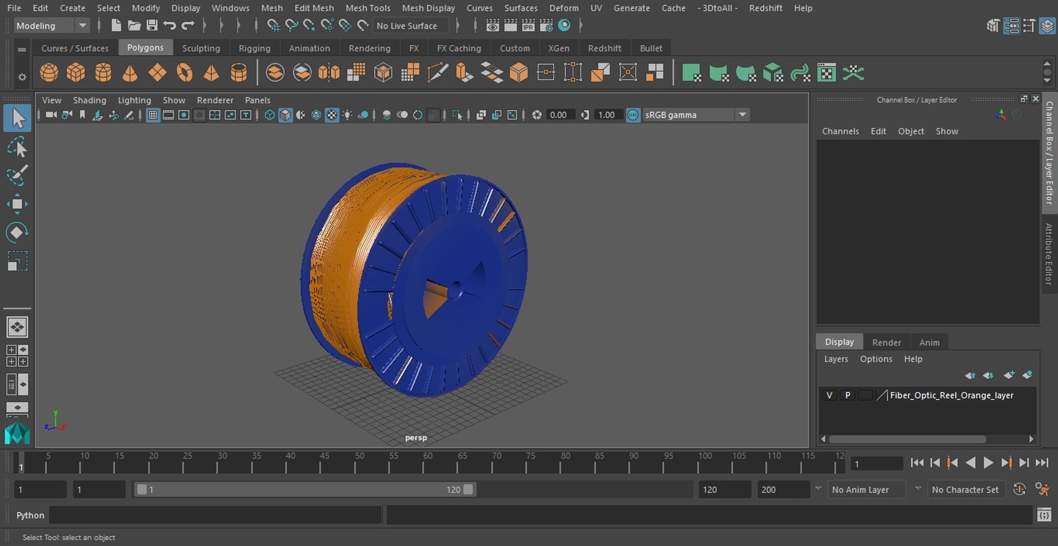Select the Lasso selection tool
This screenshot has width=1058, height=546.
click(17, 147)
